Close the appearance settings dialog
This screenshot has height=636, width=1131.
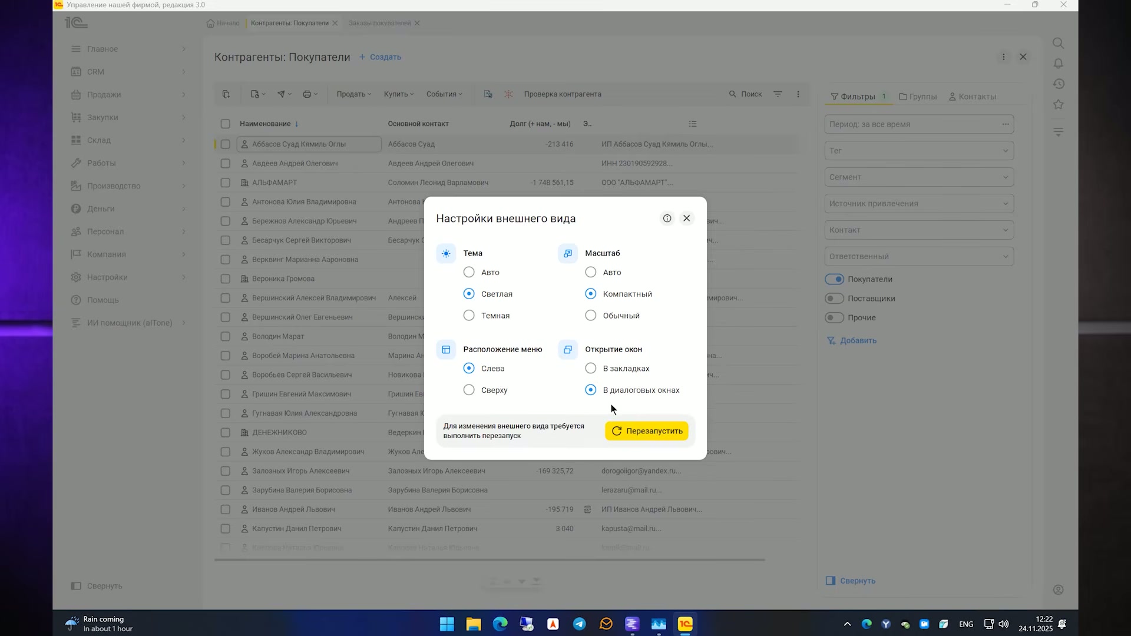687,218
